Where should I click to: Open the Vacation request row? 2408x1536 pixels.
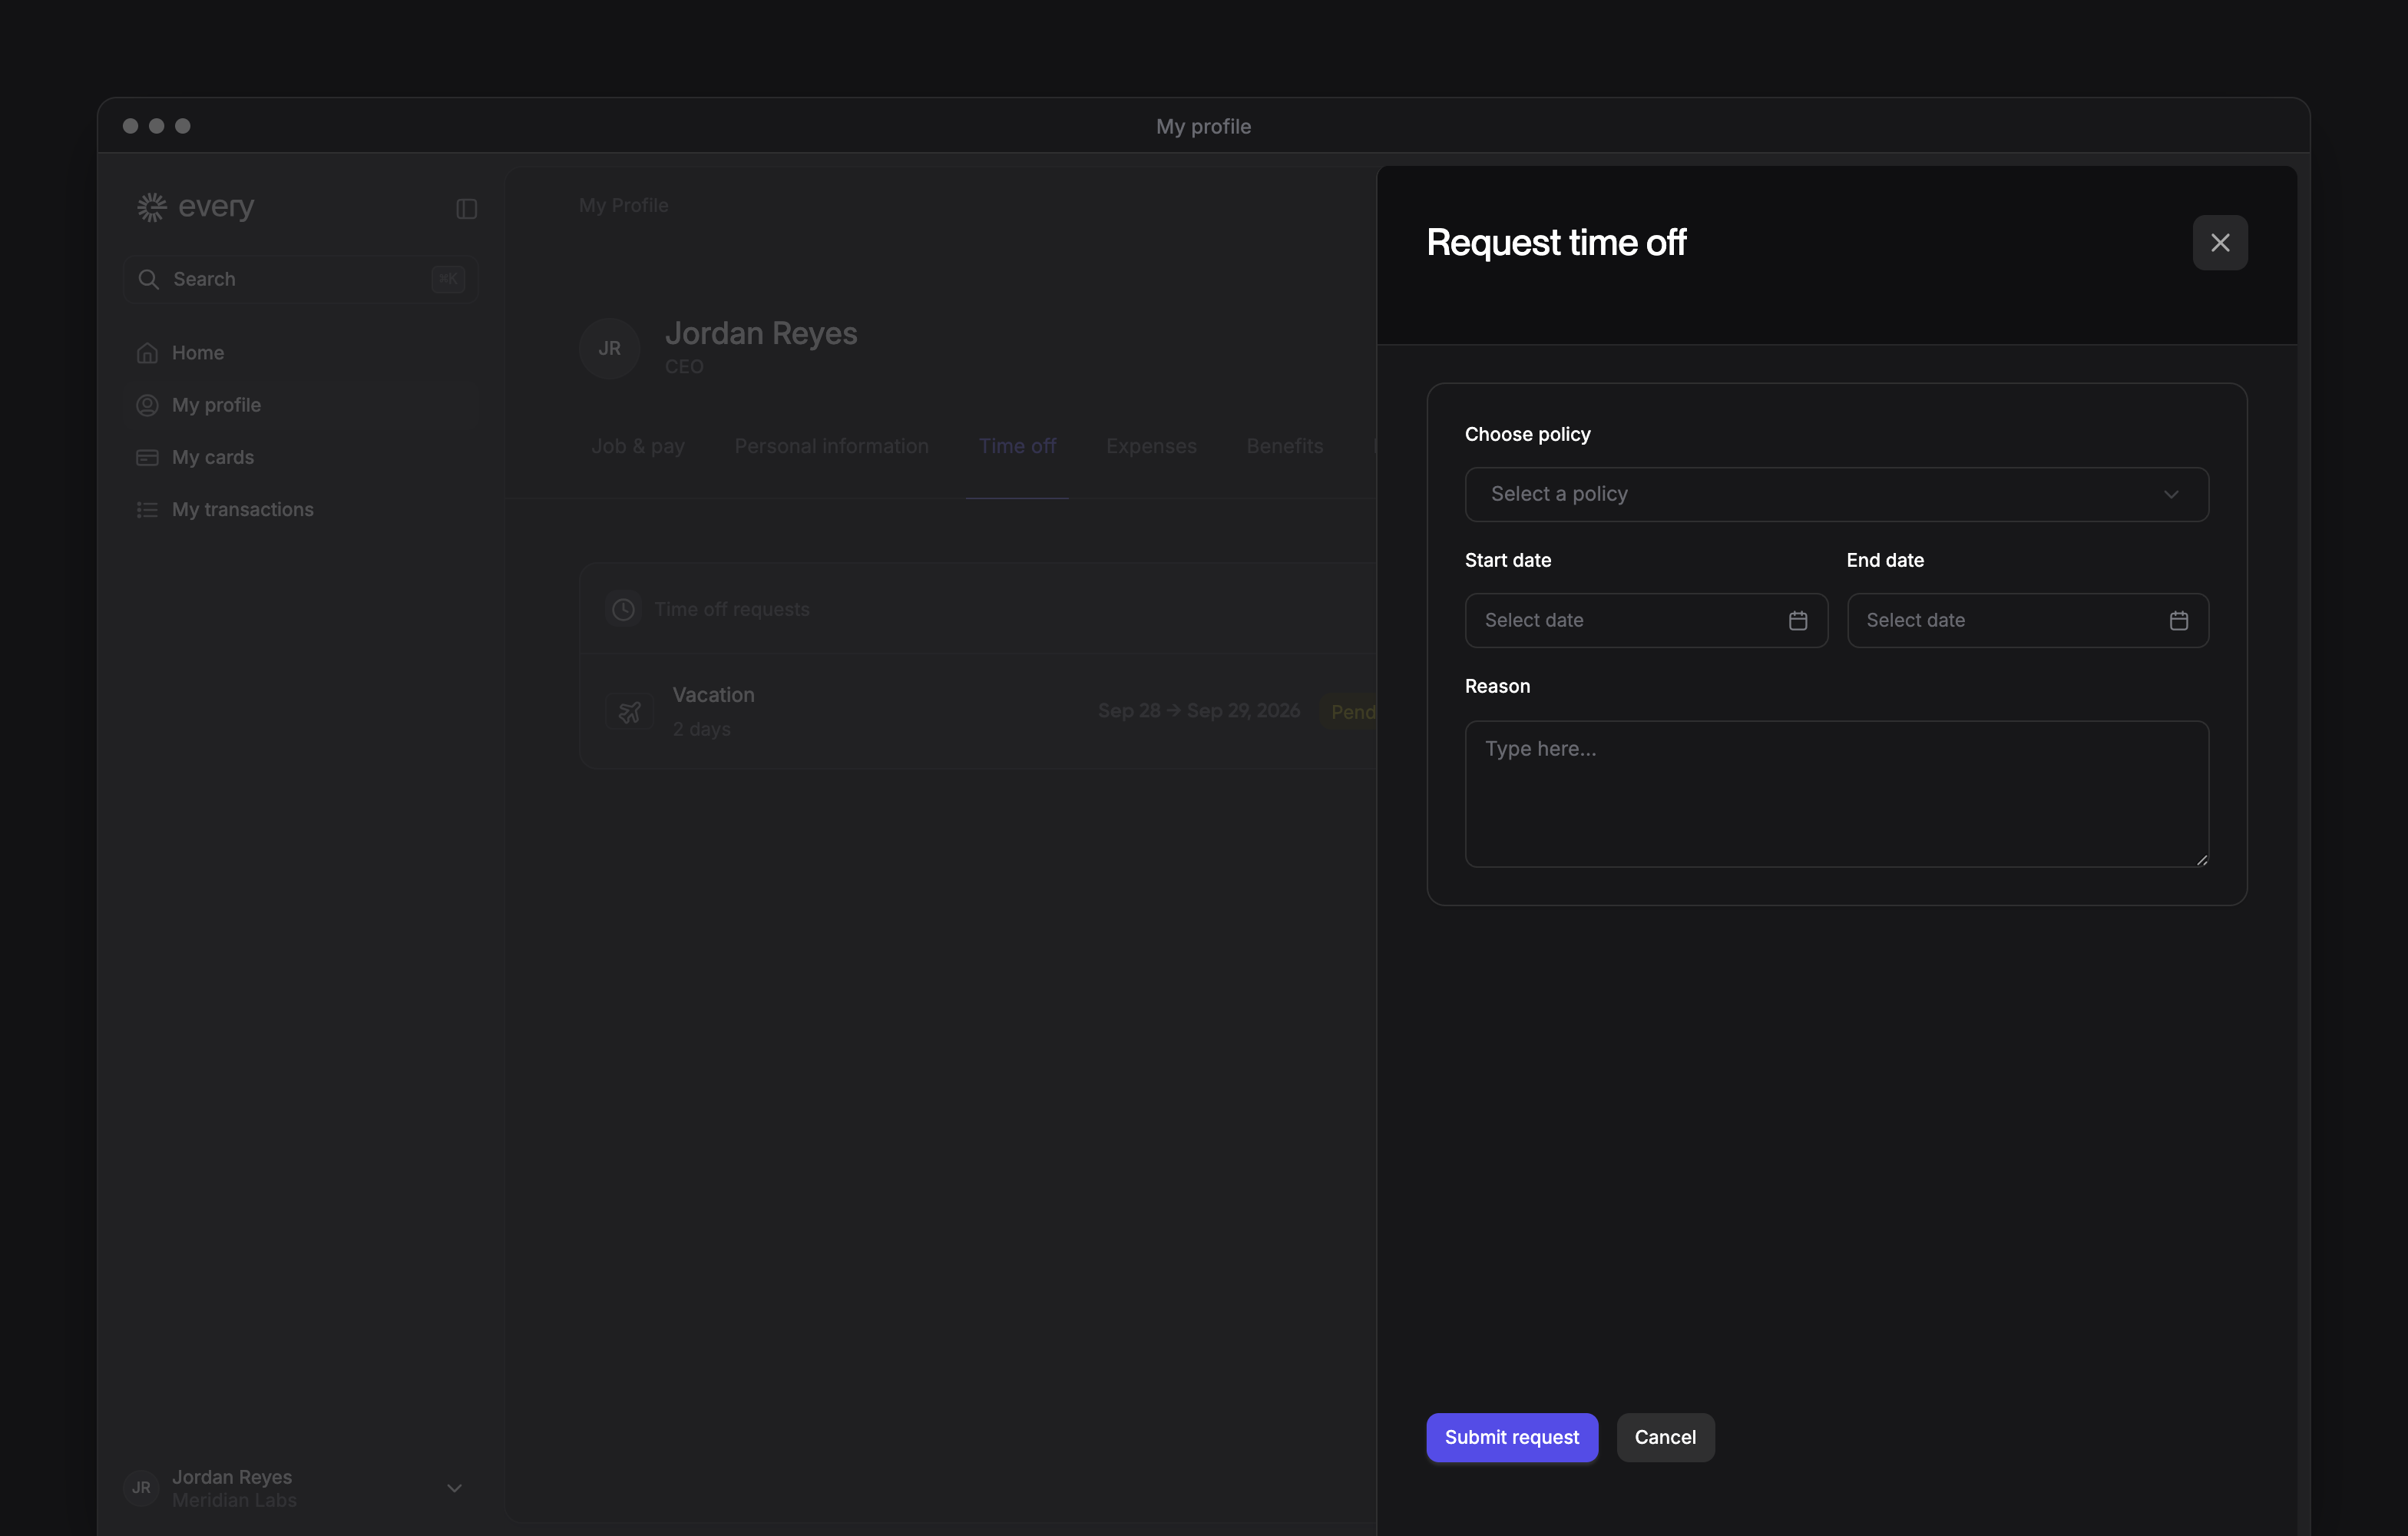(x=978, y=711)
